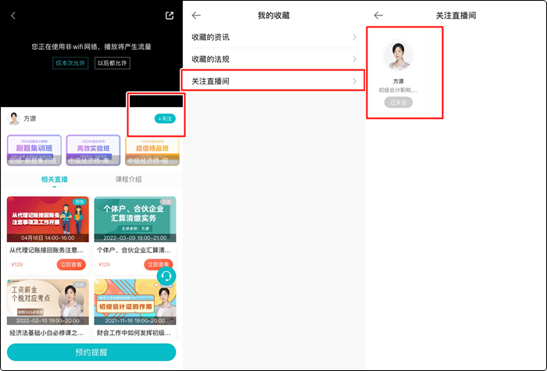
Task: Click the 预告 badge on first live card
Action: pos(80,202)
